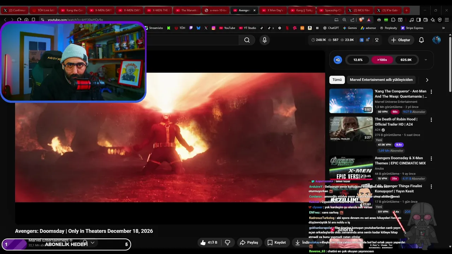Switch to the 'x-men-10-be' browser tab

pyautogui.click(x=215, y=10)
